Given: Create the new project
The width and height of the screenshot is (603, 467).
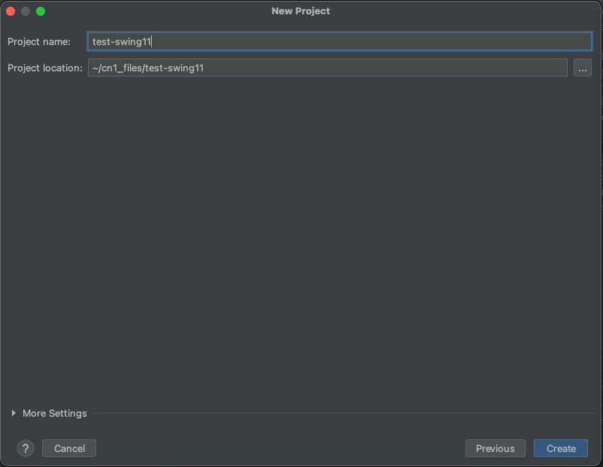Looking at the screenshot, I should (561, 448).
